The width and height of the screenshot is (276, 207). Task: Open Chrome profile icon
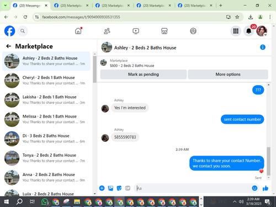point(260,17)
